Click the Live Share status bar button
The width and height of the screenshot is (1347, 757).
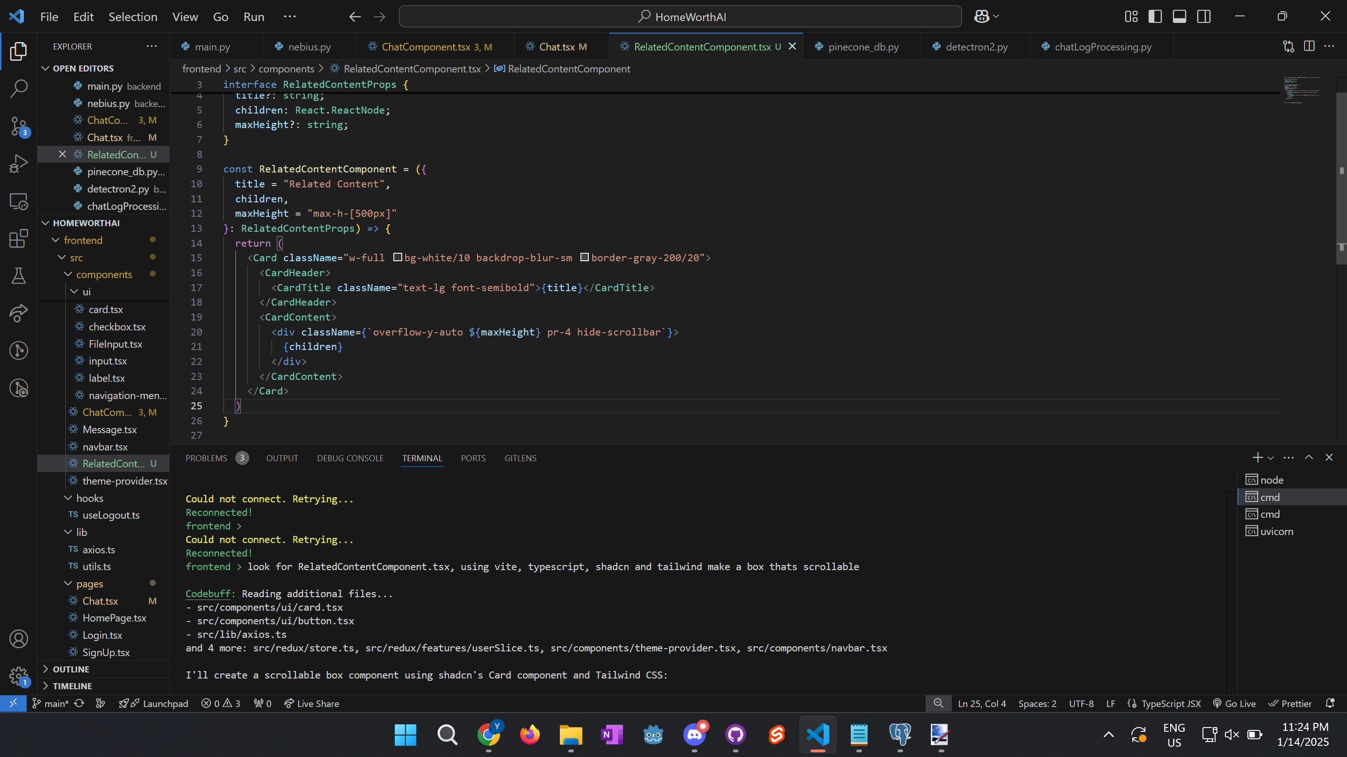coord(311,703)
